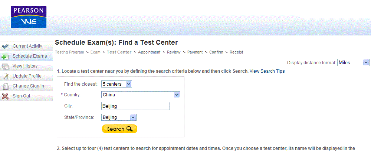The image size is (371, 151).
Task: Click into the City text field
Action: coord(135,106)
